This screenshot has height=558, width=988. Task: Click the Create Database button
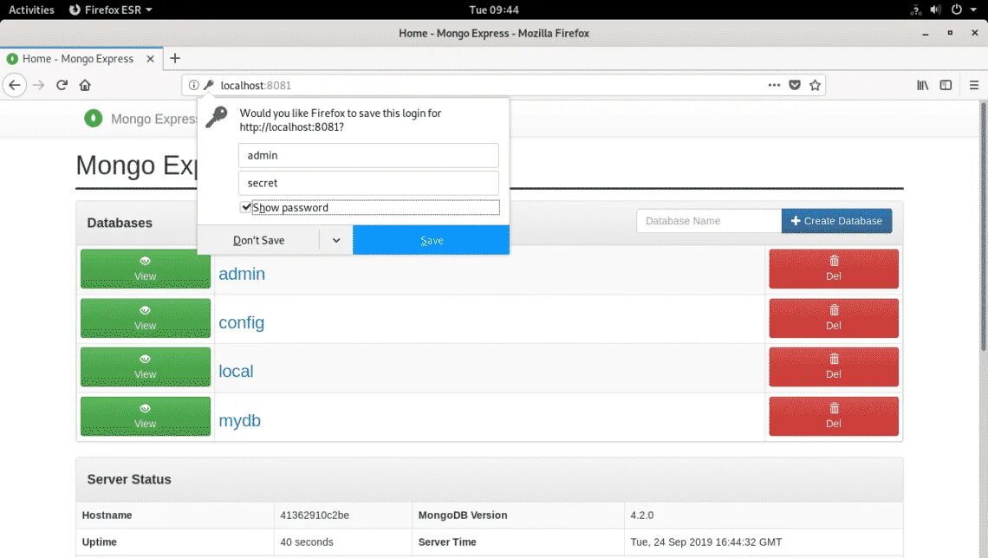pyautogui.click(x=836, y=221)
